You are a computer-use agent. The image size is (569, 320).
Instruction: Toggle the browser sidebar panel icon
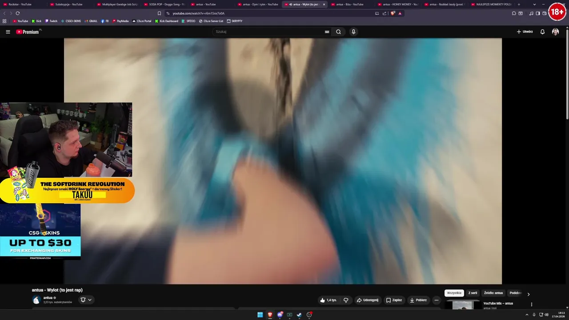(538, 13)
